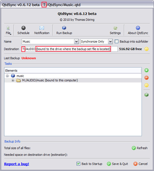Open the Name dropdown showing Music

(x=76, y=42)
